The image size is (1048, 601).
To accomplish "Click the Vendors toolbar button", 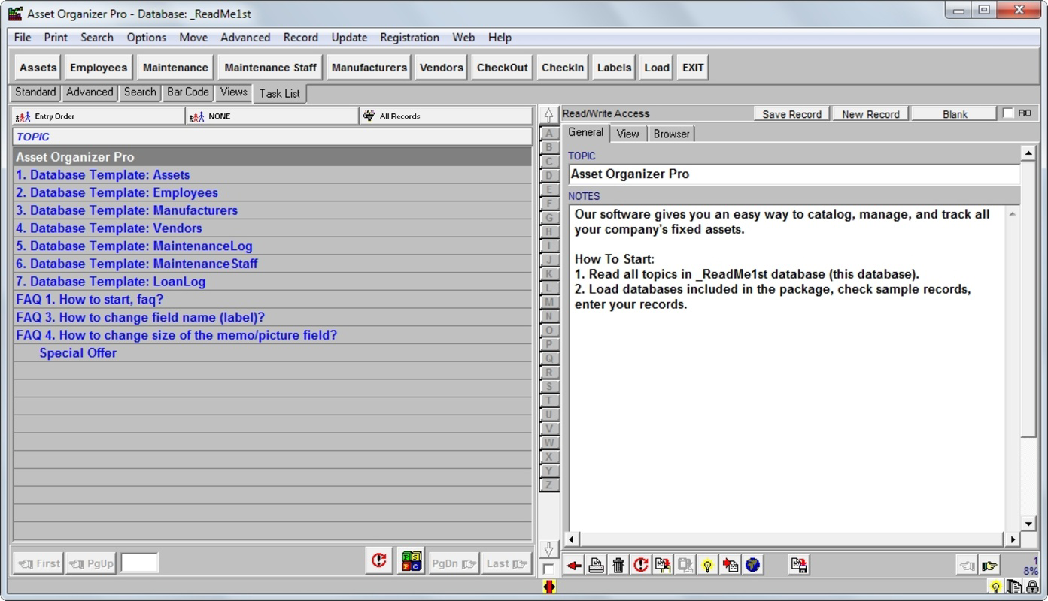I will 441,68.
